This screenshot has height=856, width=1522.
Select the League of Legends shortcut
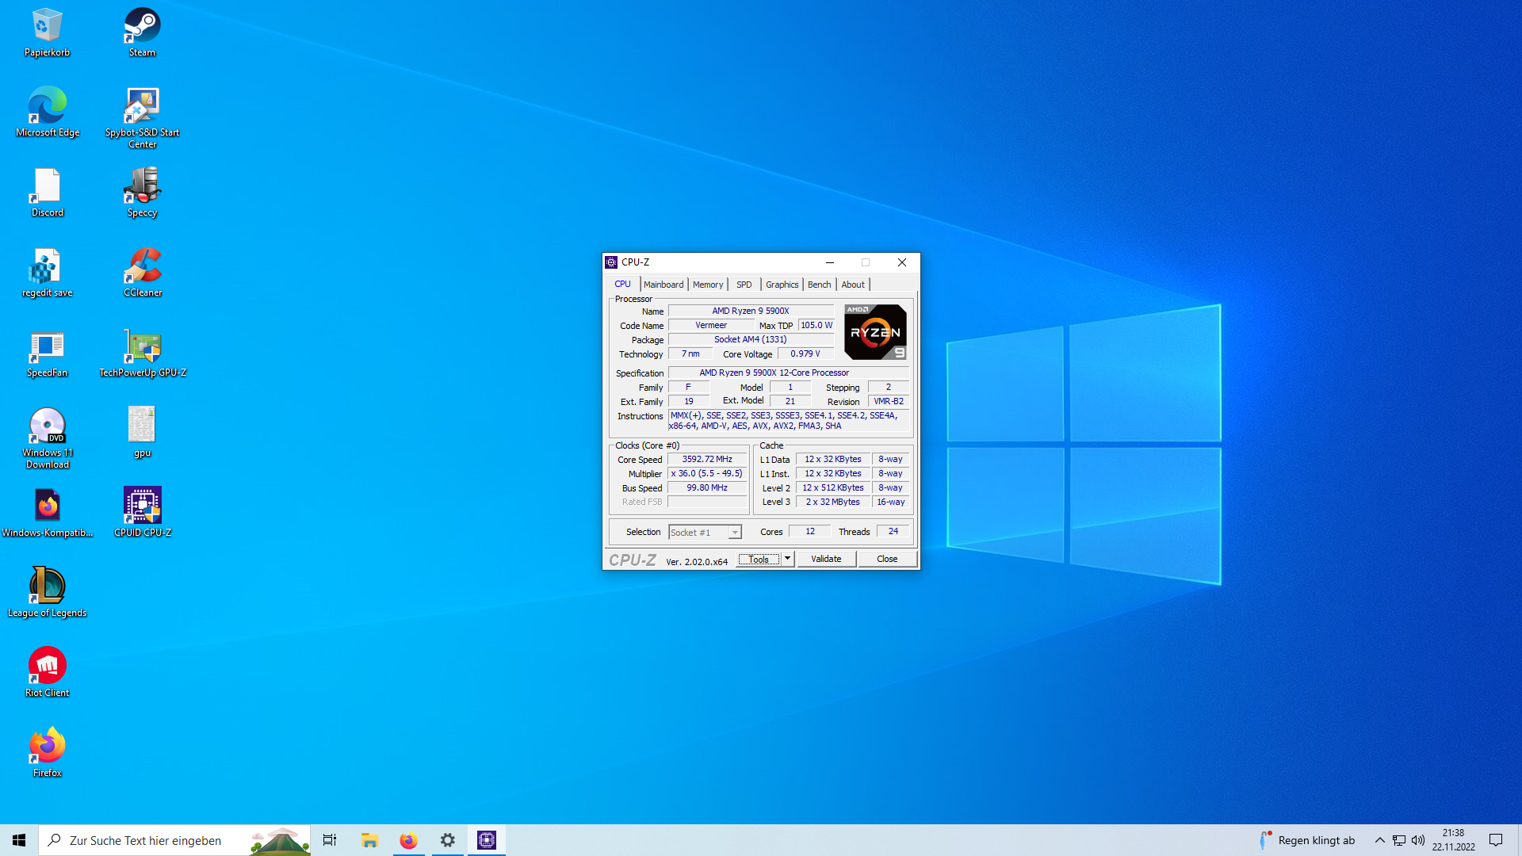pyautogui.click(x=47, y=592)
